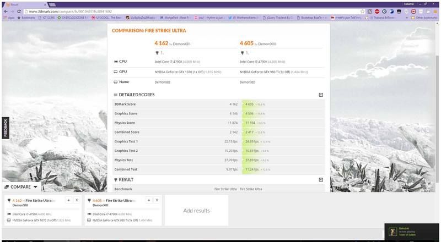Click the Combined Test row label
This screenshot has width=441, height=242.
(126, 169)
